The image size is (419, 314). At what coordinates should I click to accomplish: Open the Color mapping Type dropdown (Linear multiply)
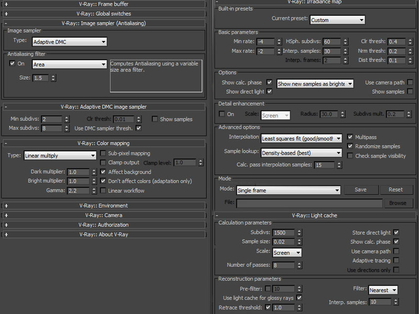tap(60, 155)
